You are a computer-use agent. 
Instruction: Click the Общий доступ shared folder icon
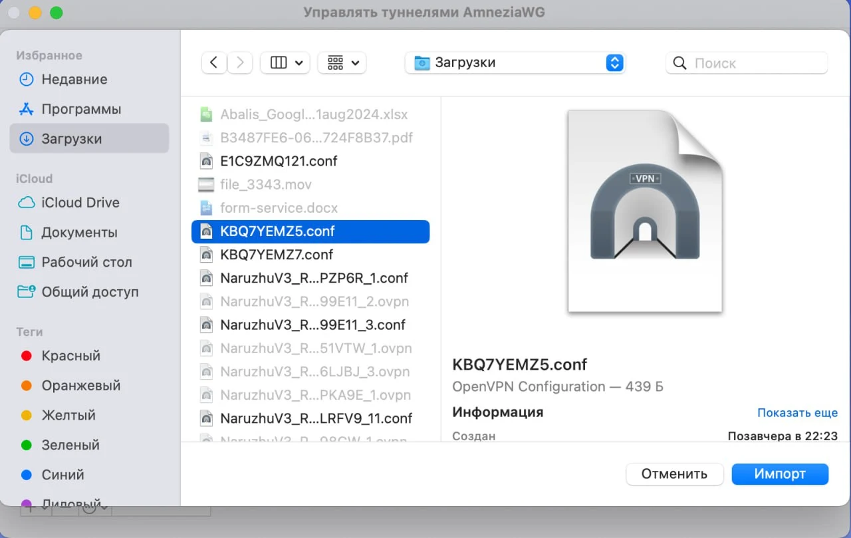pyautogui.click(x=27, y=292)
